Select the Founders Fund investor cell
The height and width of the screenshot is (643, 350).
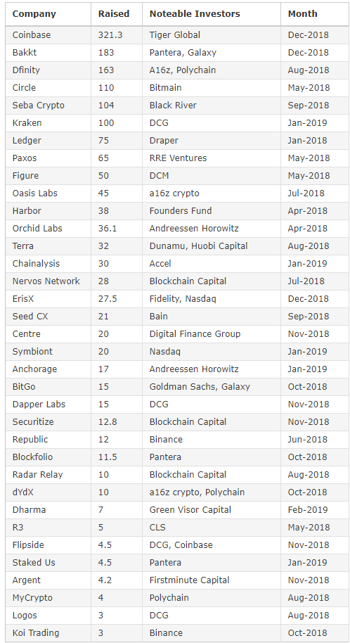212,211
